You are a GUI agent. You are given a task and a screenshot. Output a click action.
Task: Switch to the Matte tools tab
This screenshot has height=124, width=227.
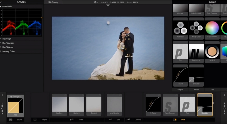click(x=196, y=89)
